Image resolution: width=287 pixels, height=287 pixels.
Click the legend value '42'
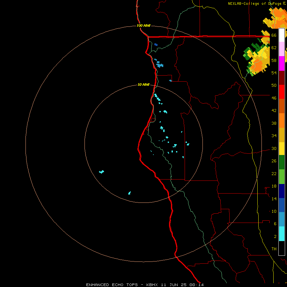274,111
